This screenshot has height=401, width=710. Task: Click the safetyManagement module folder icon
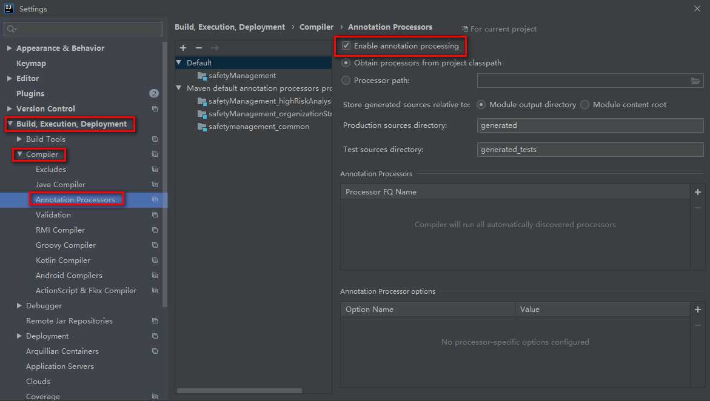coord(202,76)
